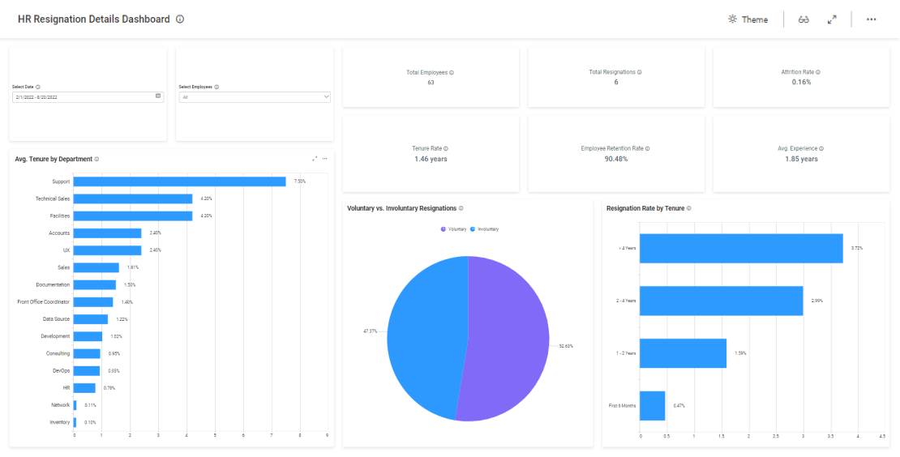Open the dashboard Theme settings
This screenshot has width=900, height=457.
[x=748, y=19]
